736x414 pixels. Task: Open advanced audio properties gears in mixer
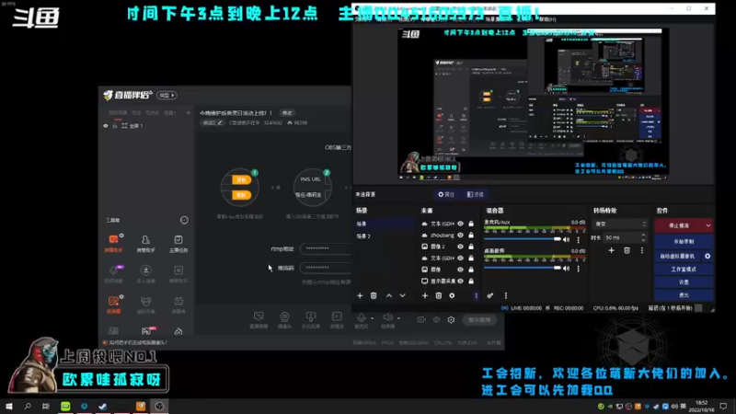tap(490, 295)
